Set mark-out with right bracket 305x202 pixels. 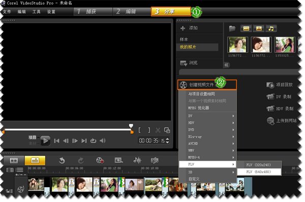click(x=149, y=130)
